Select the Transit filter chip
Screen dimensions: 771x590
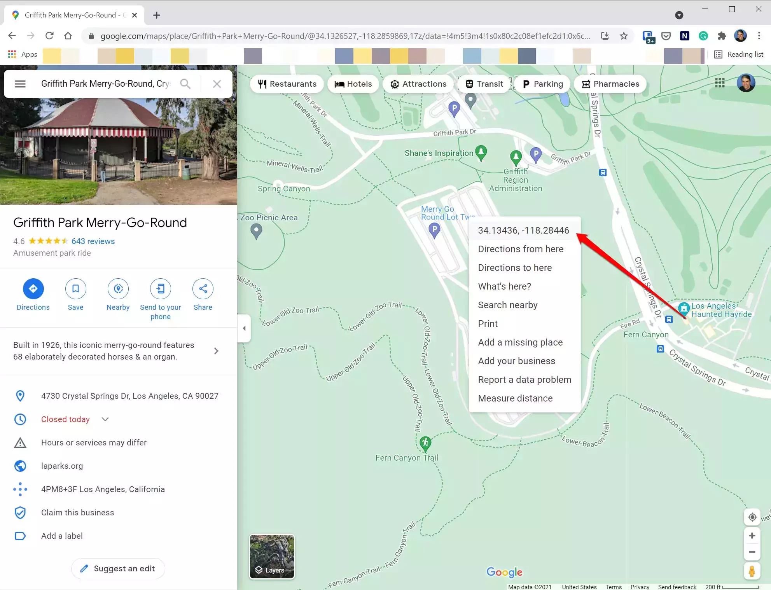tap(484, 84)
